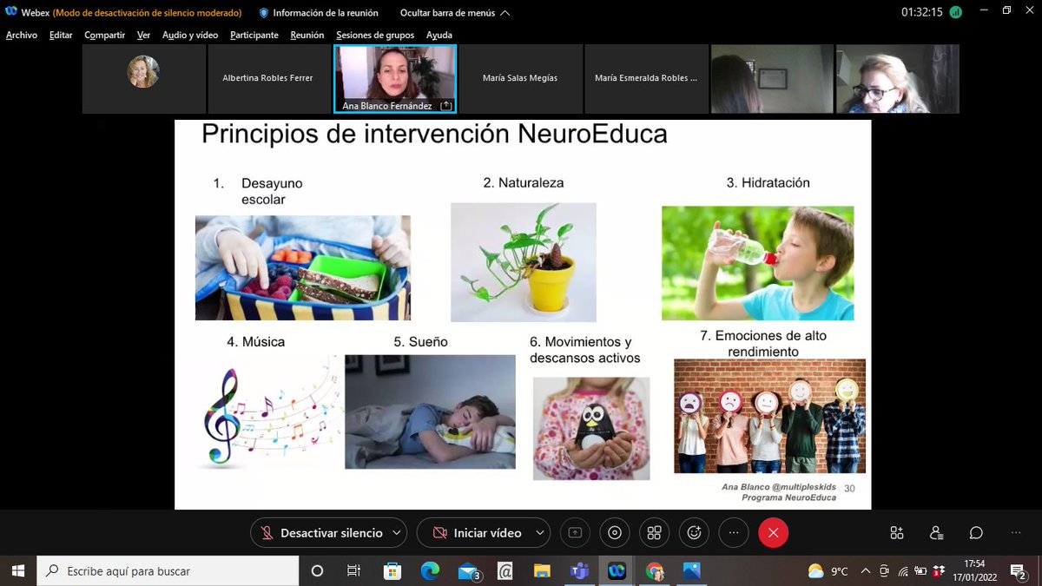Viewport: 1042px width, 586px height.
Task: Select Ana Blanco Fernández video tile
Action: [x=395, y=79]
